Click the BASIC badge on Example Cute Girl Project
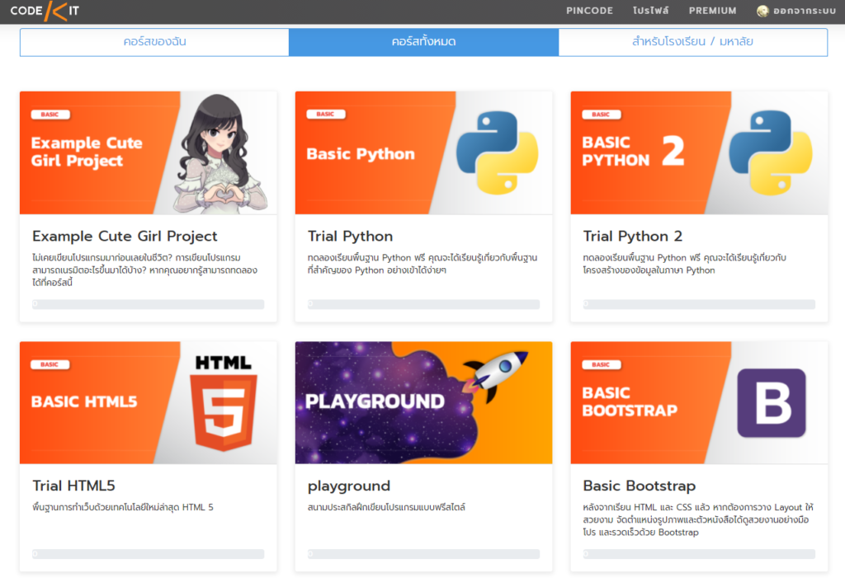The height and width of the screenshot is (582, 845). [50, 114]
